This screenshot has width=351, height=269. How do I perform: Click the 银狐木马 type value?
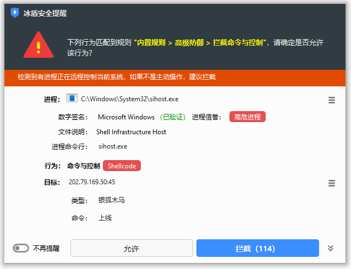(x=112, y=200)
